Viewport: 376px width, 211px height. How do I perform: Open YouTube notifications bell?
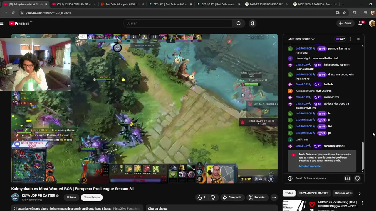point(361,23)
